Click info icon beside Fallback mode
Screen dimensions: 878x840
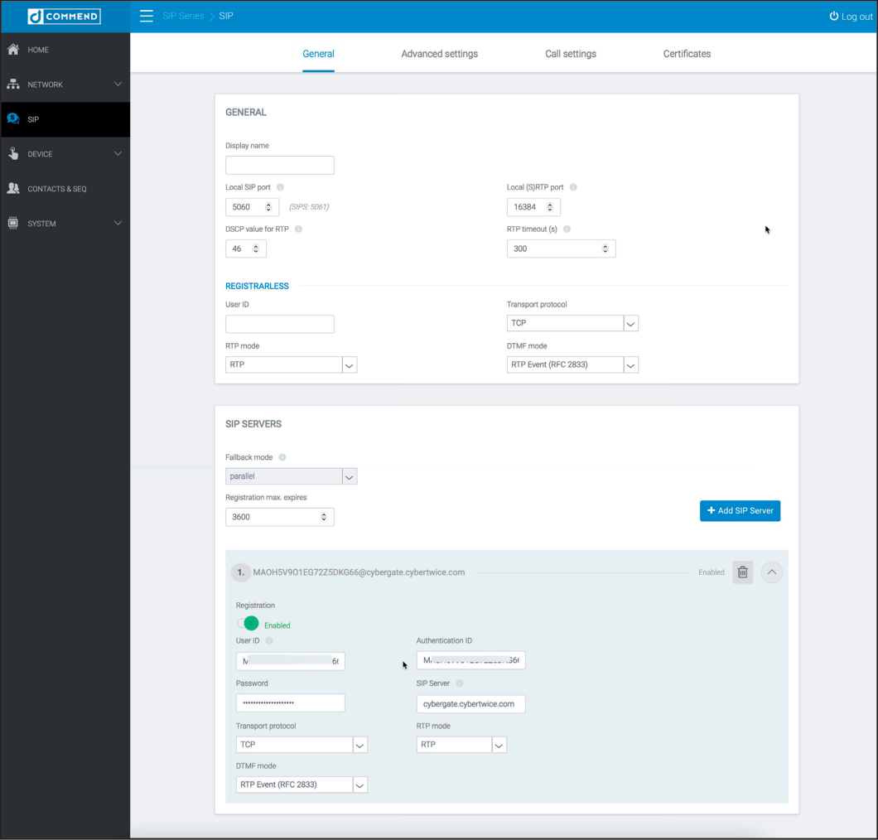pyautogui.click(x=282, y=457)
